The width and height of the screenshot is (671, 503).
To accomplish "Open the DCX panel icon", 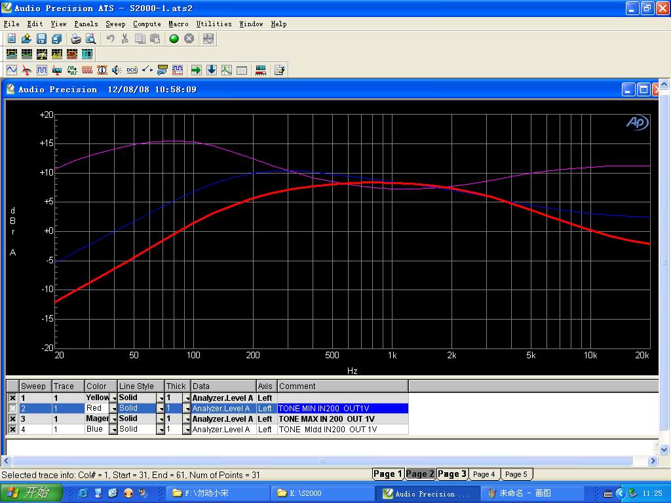I will point(132,70).
